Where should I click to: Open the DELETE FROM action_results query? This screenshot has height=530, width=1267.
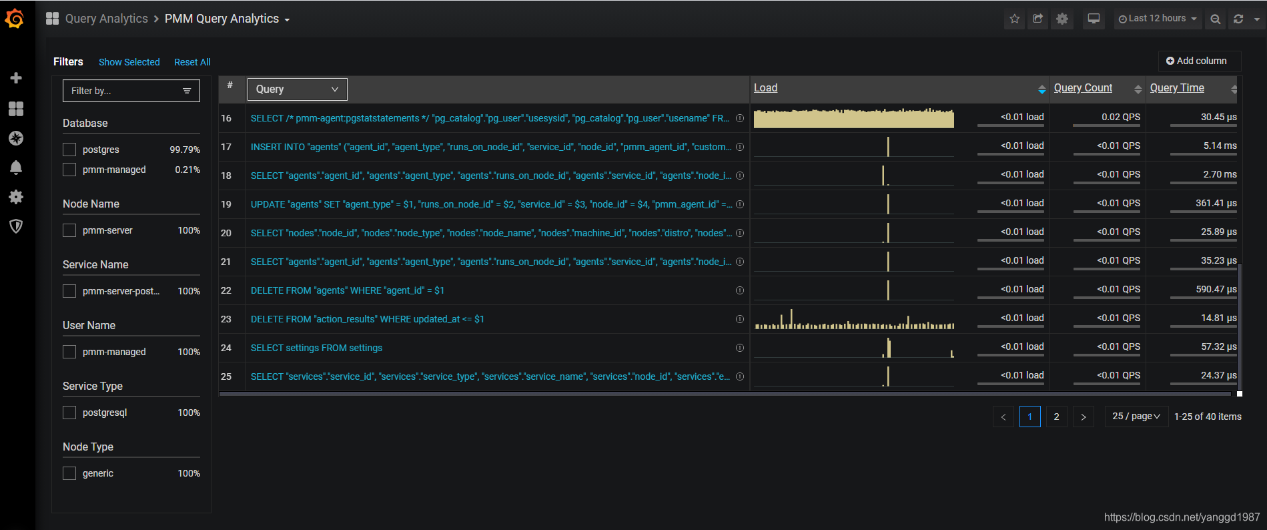368,319
